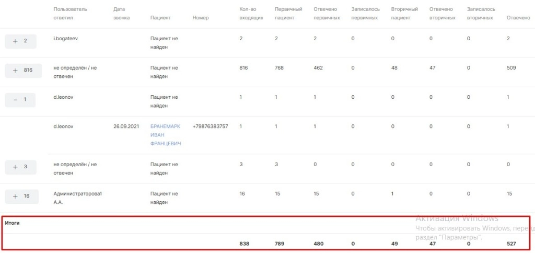
Task: Sort by the Пользователь ответил column header
Action: click(71, 14)
